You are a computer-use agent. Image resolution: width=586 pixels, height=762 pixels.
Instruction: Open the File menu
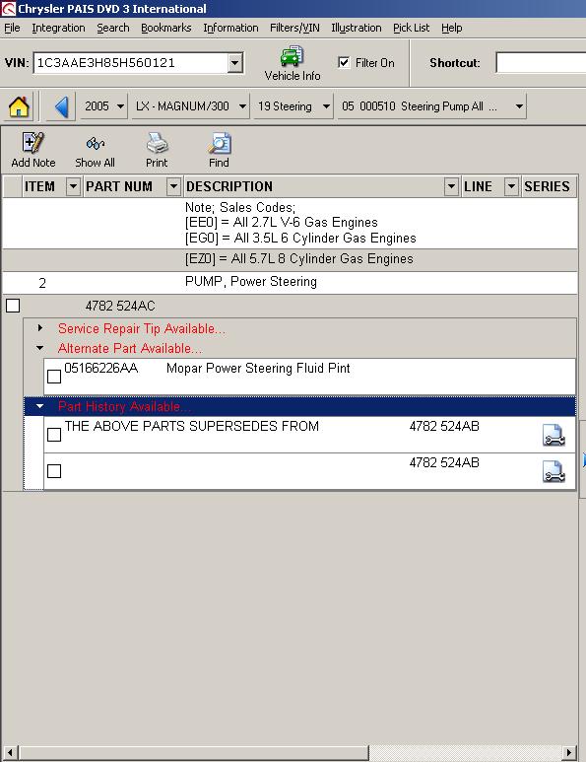pos(12,28)
